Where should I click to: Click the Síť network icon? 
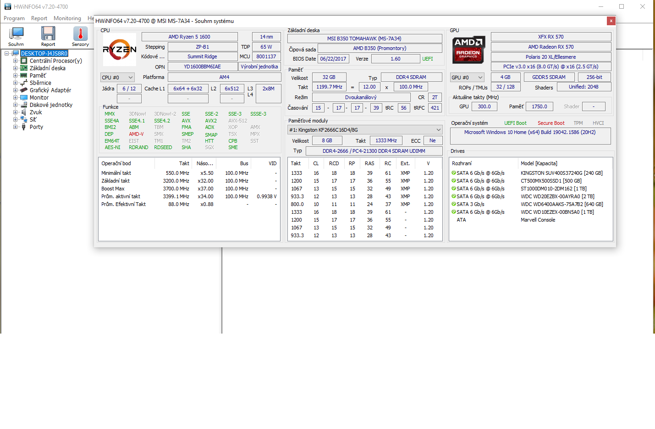[24, 119]
